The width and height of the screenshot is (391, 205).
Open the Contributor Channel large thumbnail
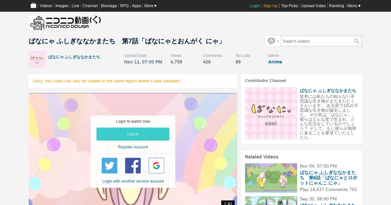[271, 113]
